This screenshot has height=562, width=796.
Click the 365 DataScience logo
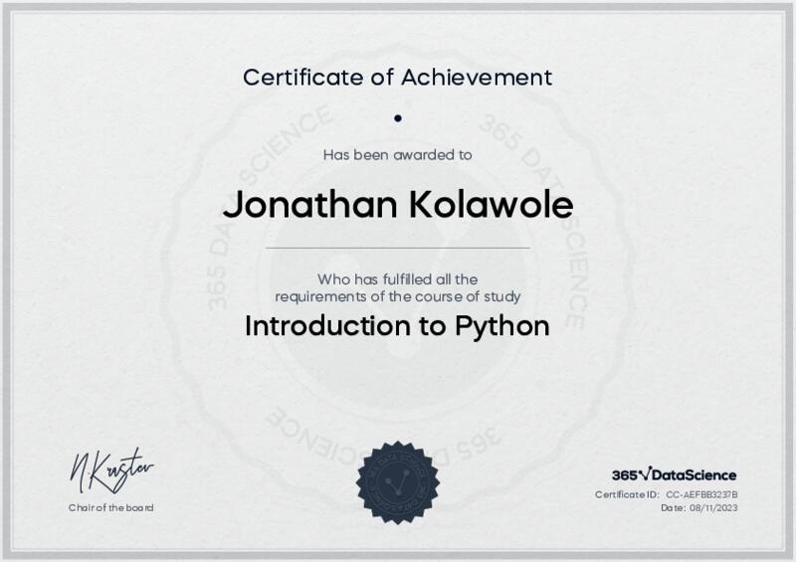pyautogui.click(x=674, y=475)
